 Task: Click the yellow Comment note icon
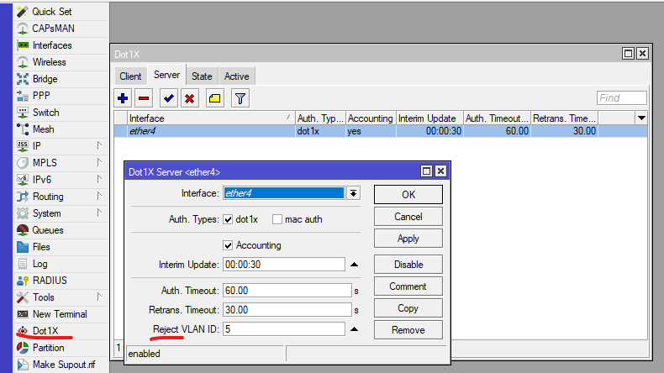[214, 98]
